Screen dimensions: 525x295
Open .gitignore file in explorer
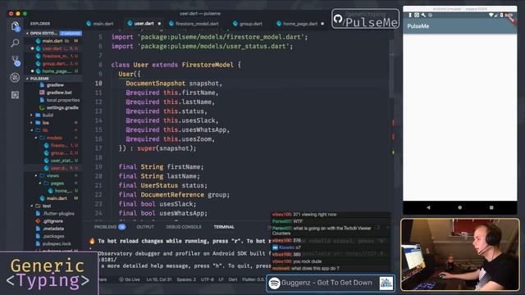[53, 221]
